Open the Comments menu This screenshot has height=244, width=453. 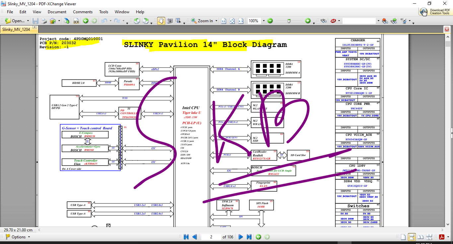83,12
